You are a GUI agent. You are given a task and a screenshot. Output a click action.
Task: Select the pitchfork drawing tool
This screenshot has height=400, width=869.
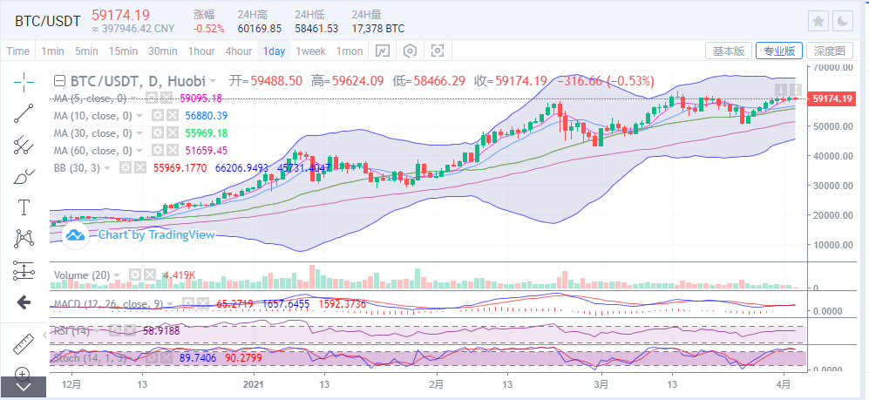24,145
